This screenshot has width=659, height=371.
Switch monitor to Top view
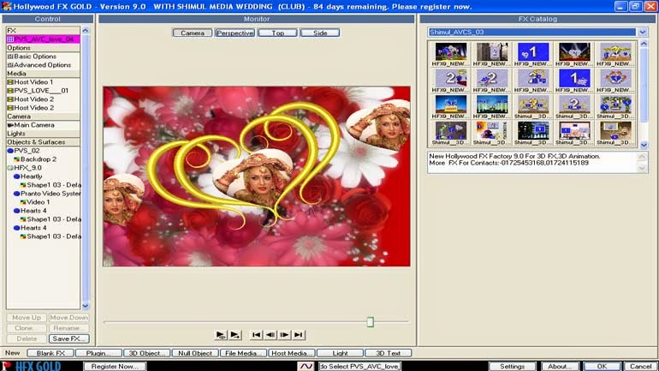pos(278,33)
